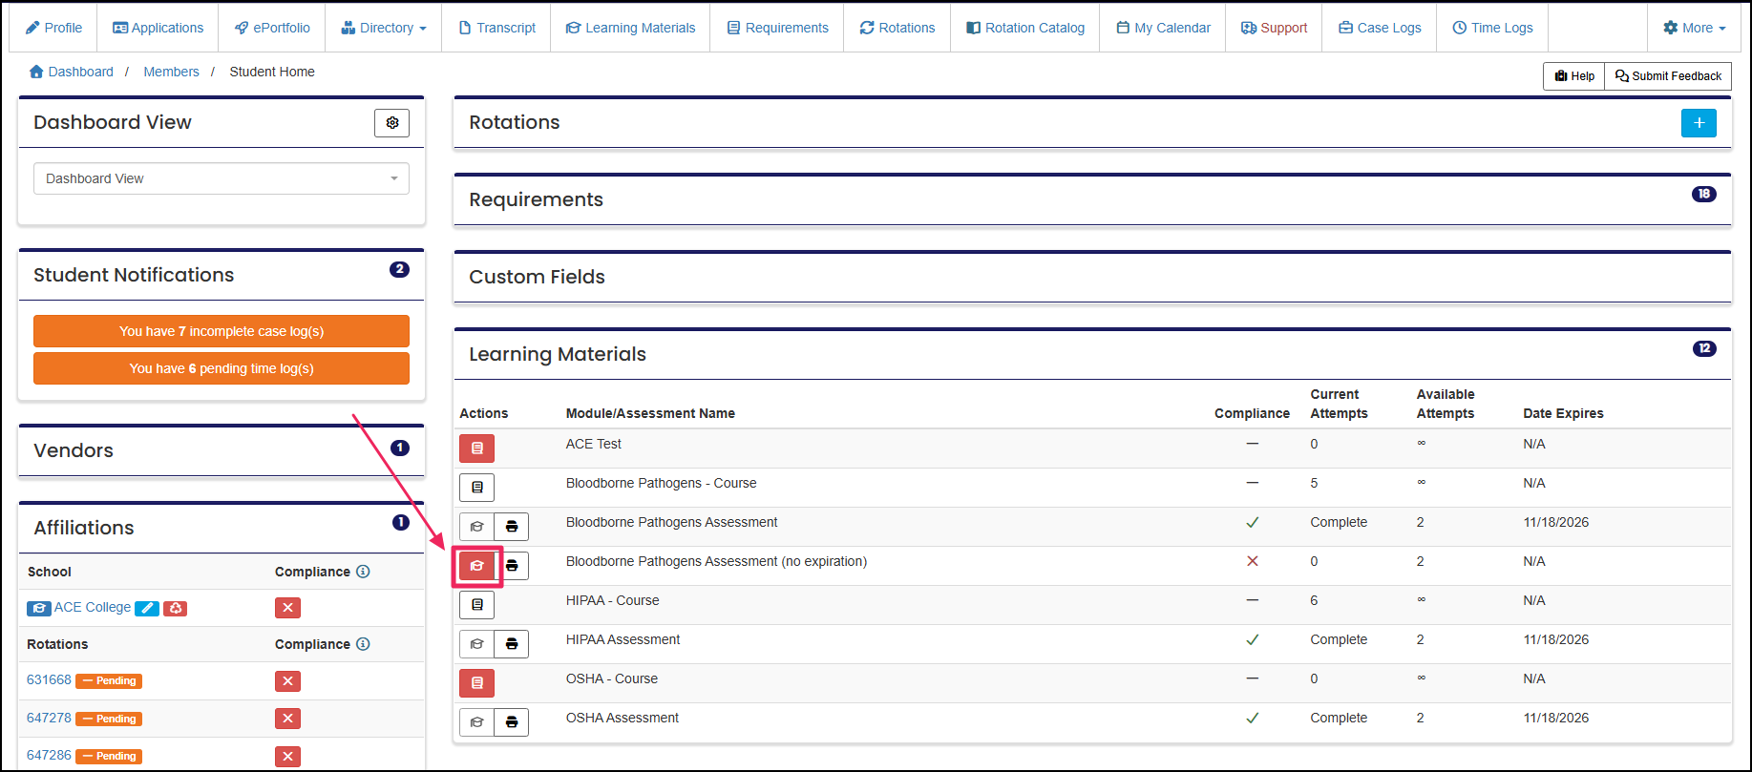Go to Case Logs
This screenshot has width=1752, height=772.
click(1380, 28)
